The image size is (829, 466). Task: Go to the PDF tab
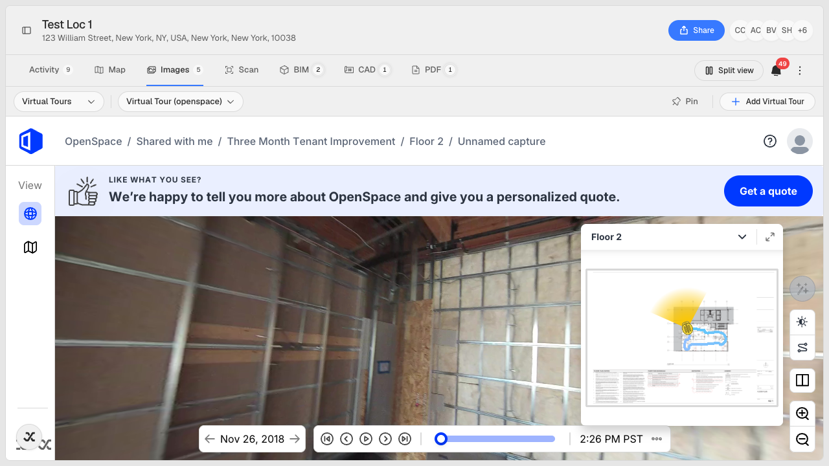coord(433,70)
